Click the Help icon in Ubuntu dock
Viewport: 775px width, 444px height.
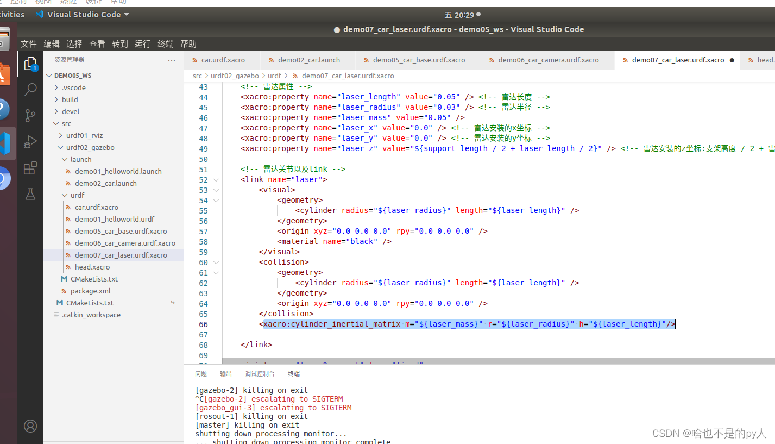[4, 109]
